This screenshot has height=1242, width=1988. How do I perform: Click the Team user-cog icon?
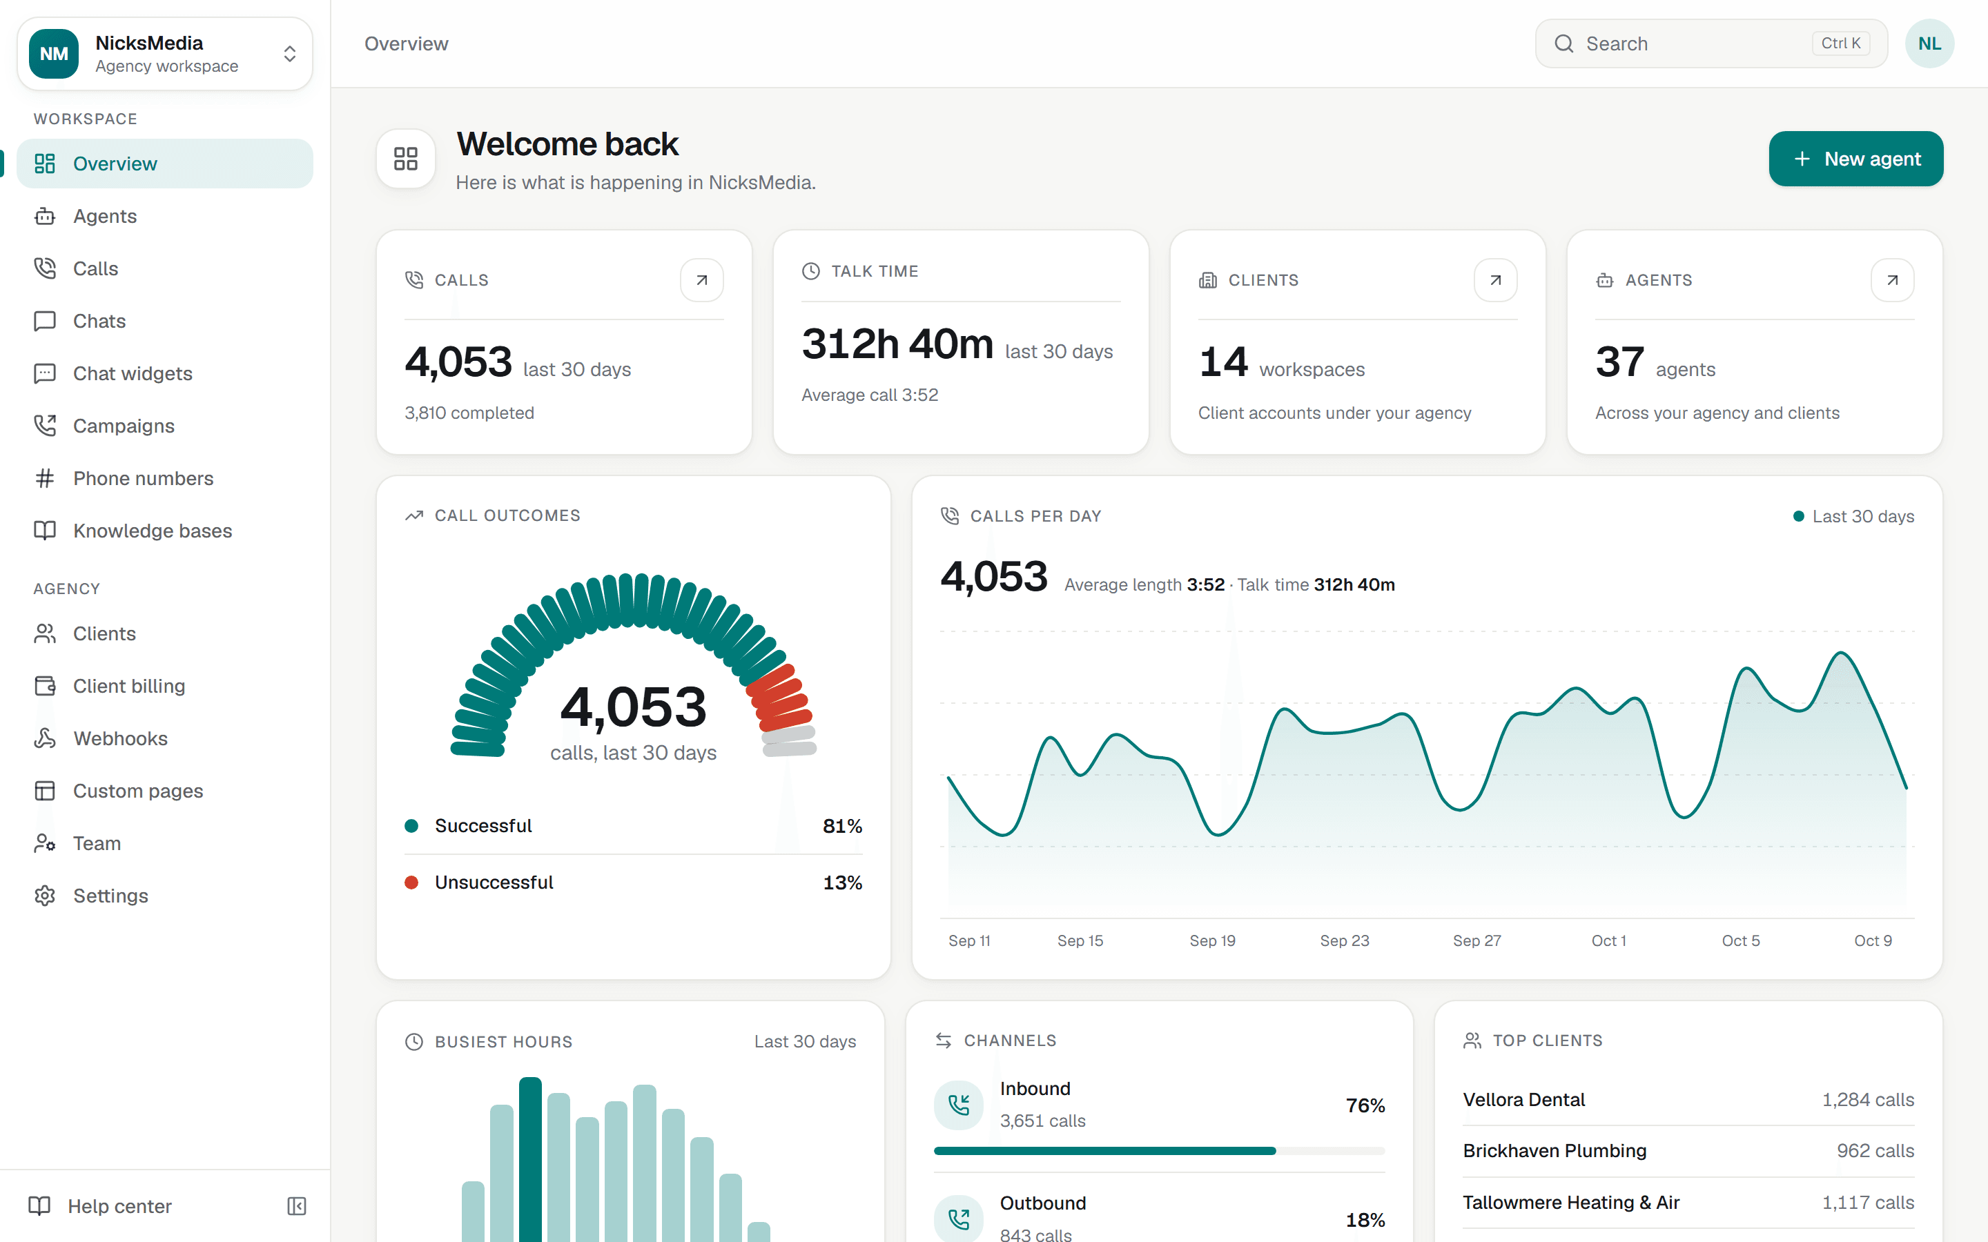click(45, 844)
